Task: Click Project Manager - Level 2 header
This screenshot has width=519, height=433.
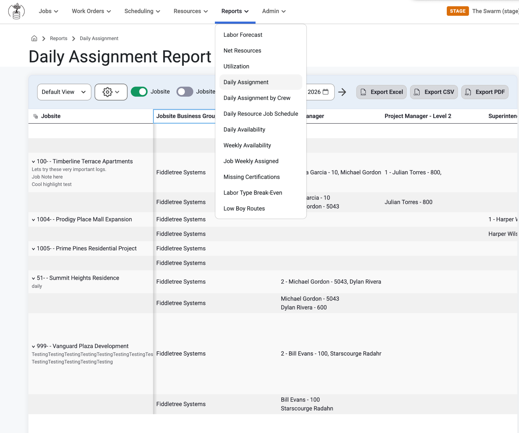Action: [x=418, y=116]
